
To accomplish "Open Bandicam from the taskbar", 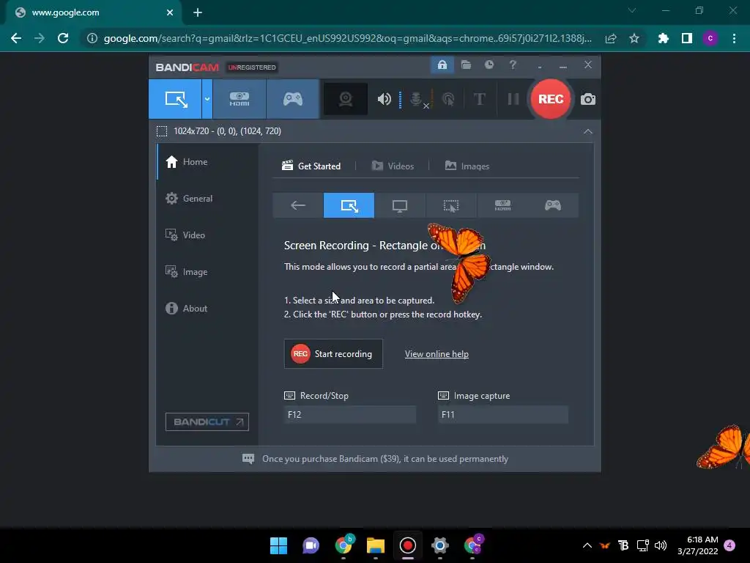I will pos(407,545).
